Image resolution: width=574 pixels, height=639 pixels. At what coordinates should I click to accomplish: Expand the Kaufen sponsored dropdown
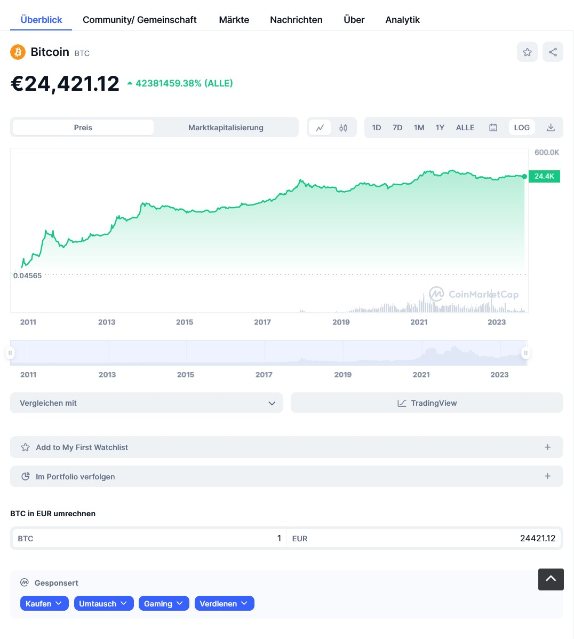pyautogui.click(x=44, y=604)
